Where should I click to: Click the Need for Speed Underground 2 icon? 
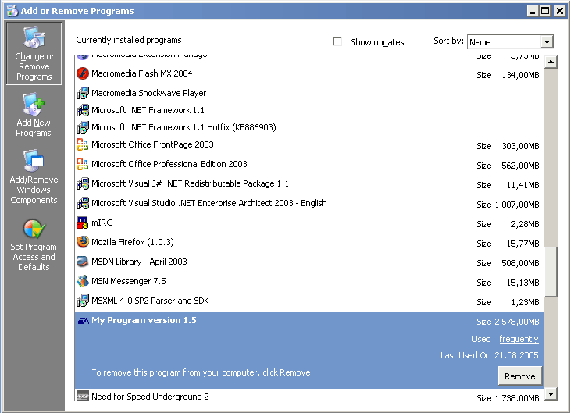(x=83, y=396)
